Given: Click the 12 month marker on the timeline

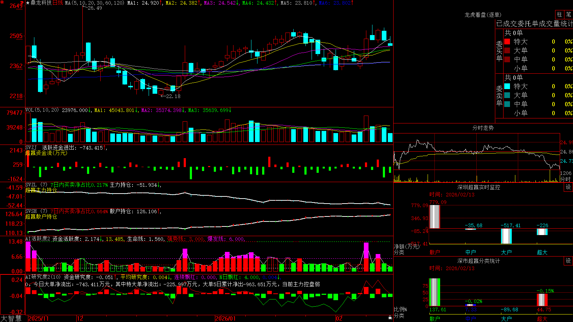Looking at the screenshot, I should pos(80,318).
